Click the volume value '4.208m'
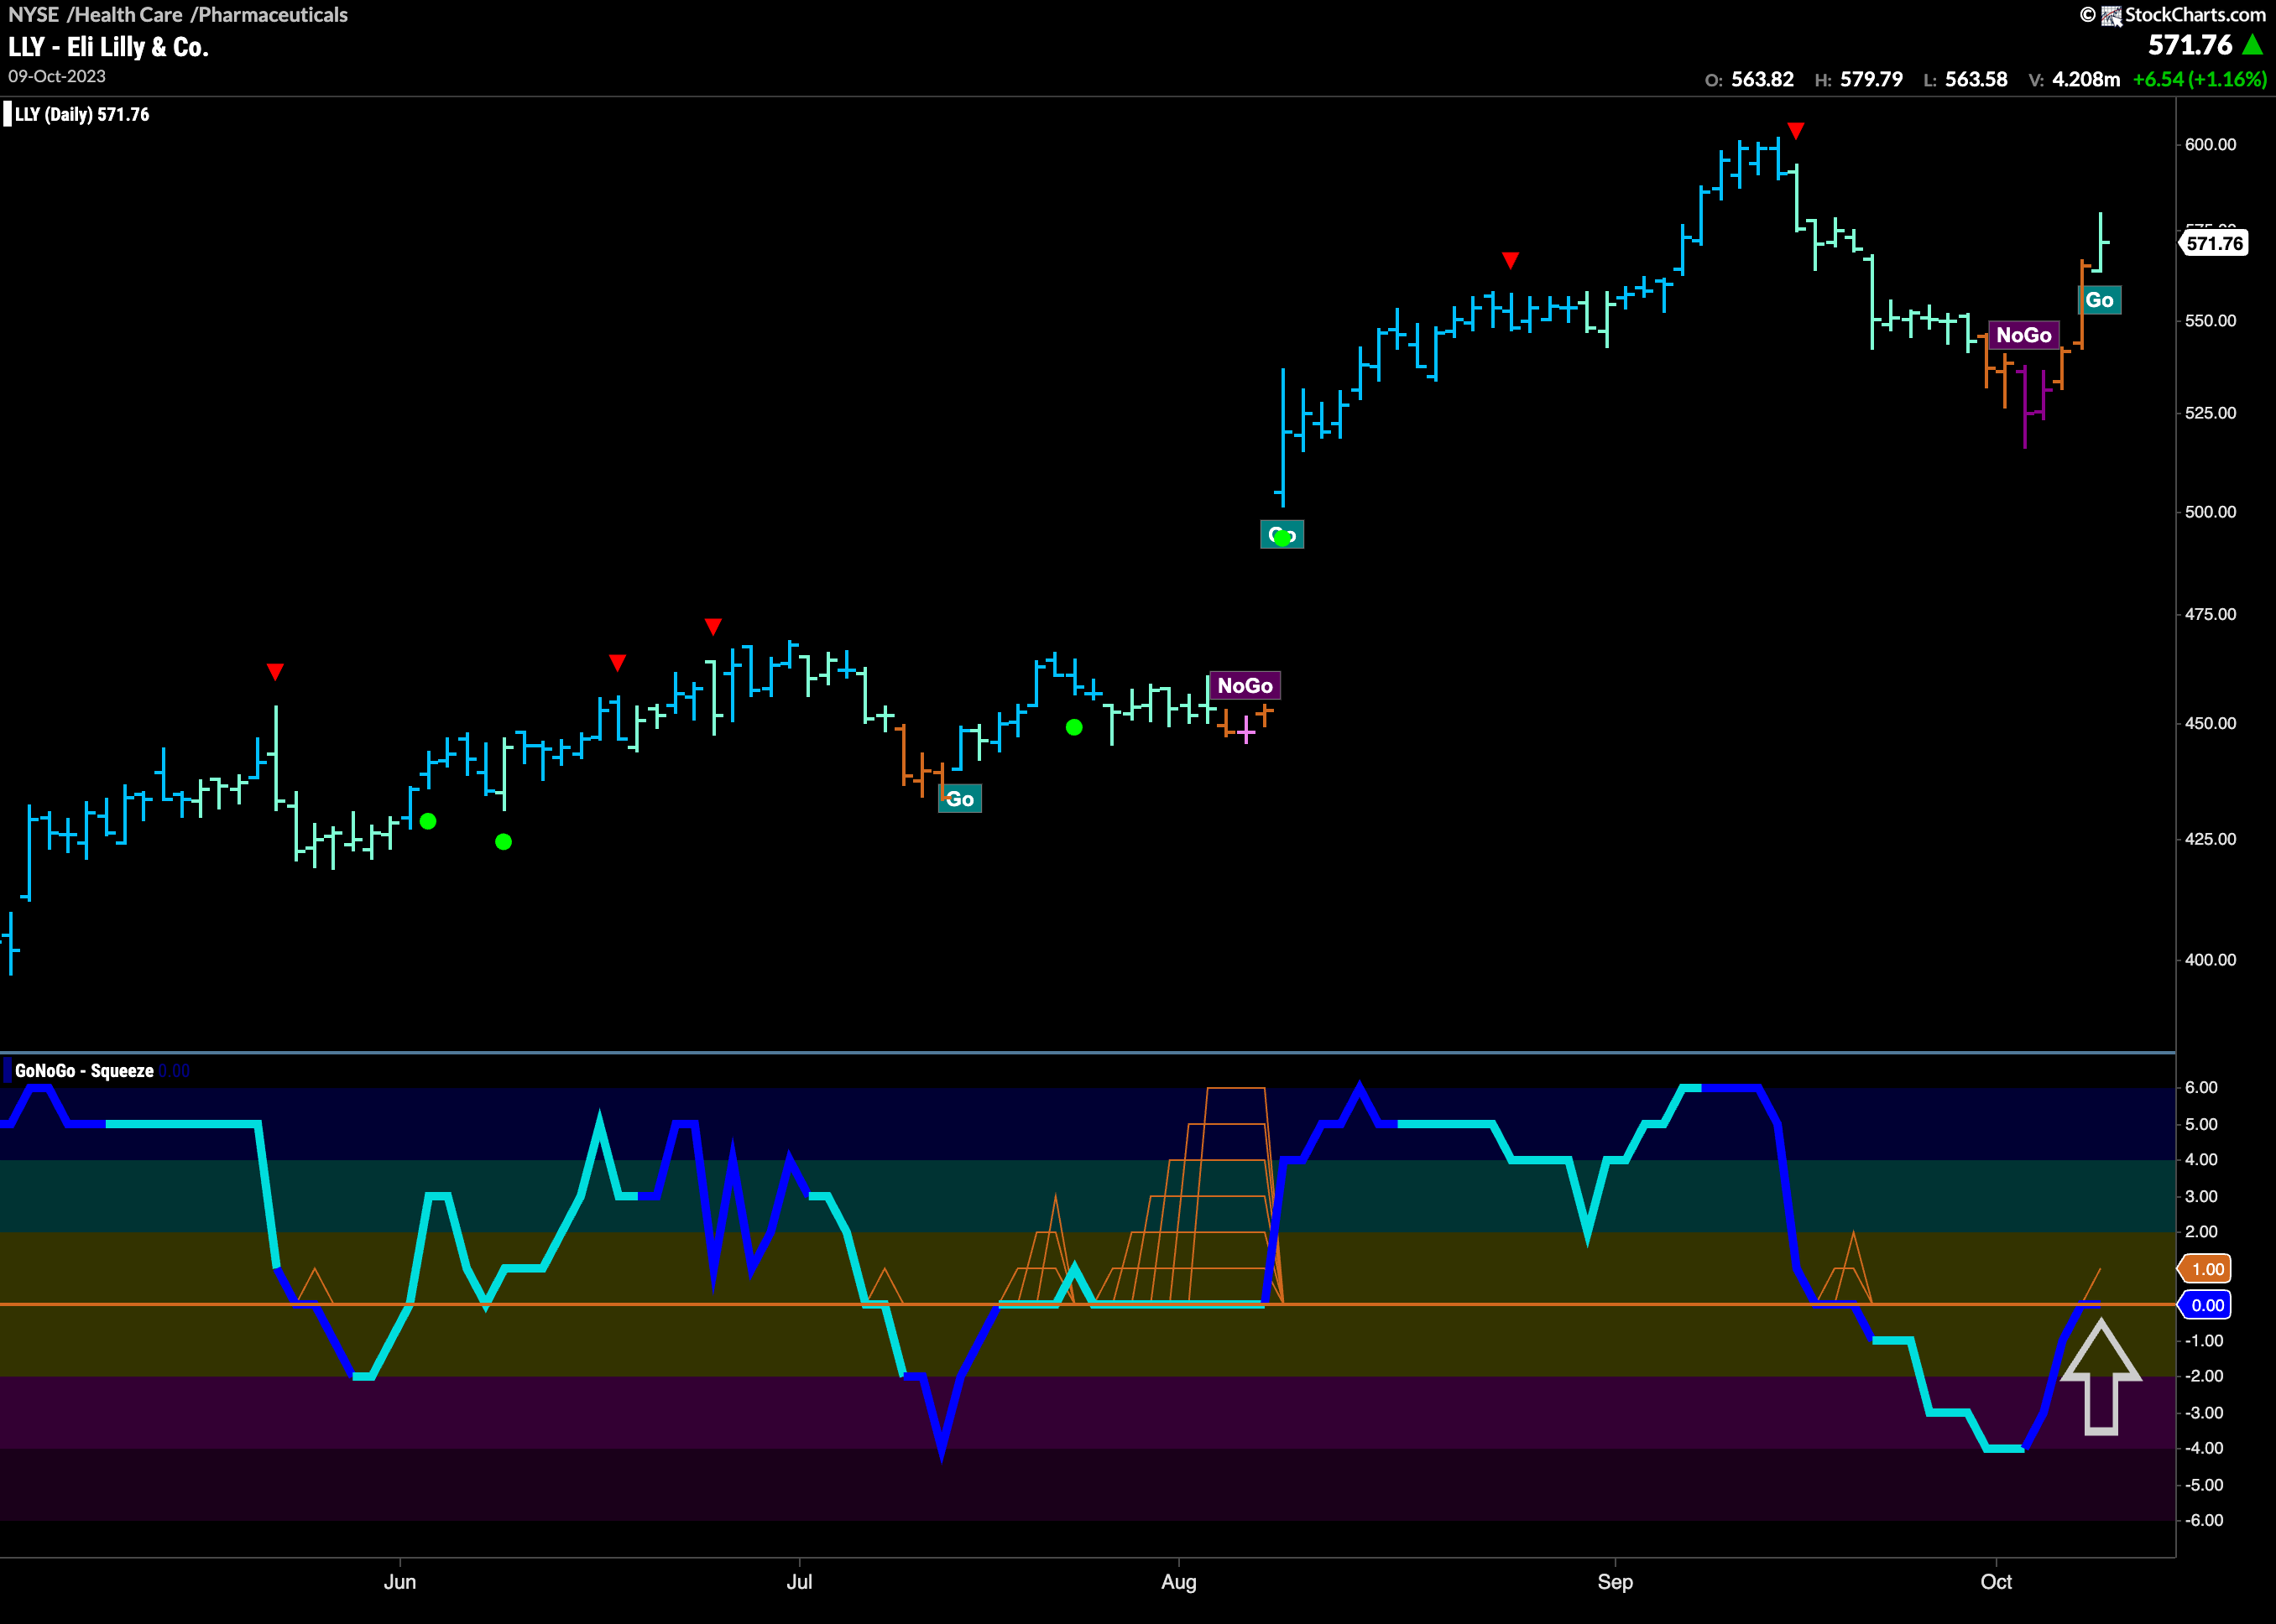Screen dimensions: 2276x1624 pyautogui.click(x=2086, y=79)
